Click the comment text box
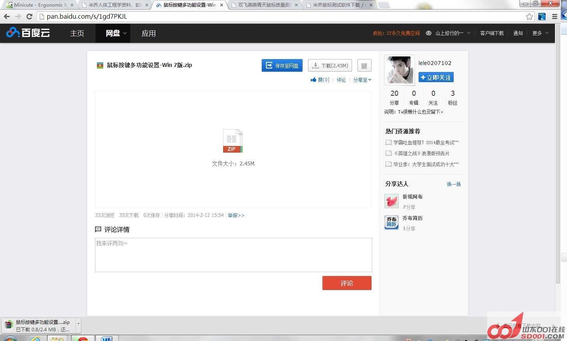Viewport: 567px width, 341px height. (233, 255)
